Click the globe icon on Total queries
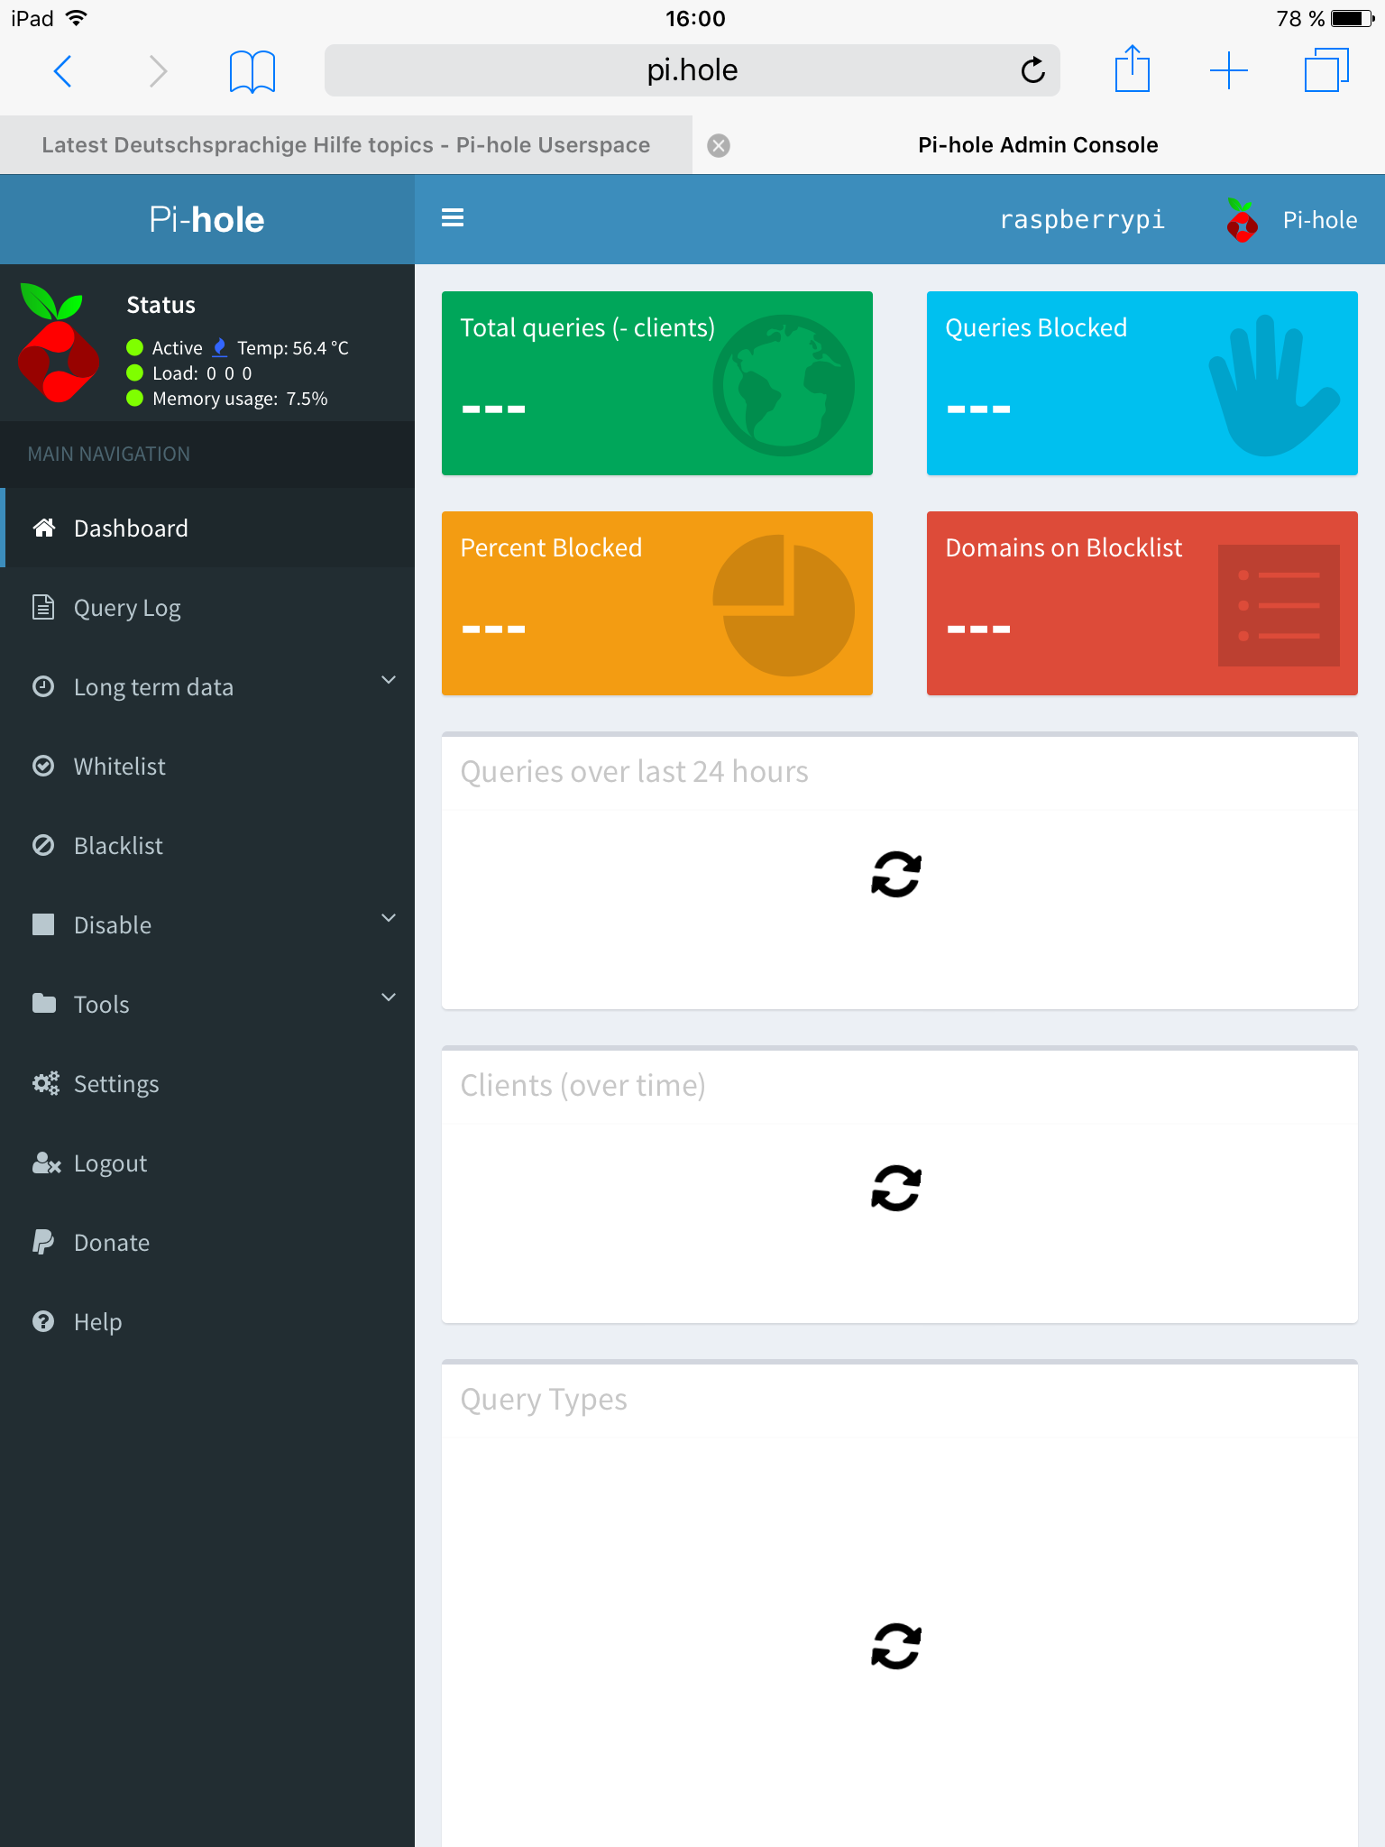This screenshot has height=1847, width=1385. pos(784,385)
